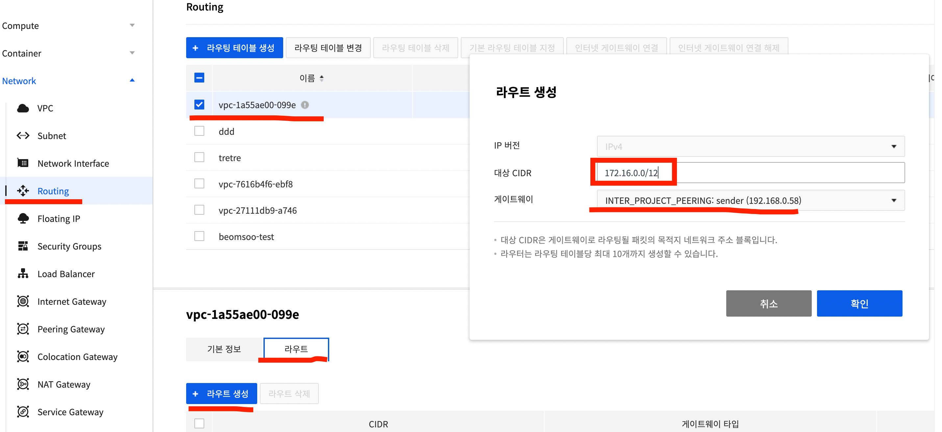
Task: Switch to the 기본 정보 tab
Action: click(x=224, y=349)
